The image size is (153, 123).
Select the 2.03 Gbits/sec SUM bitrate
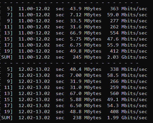(127, 57)
